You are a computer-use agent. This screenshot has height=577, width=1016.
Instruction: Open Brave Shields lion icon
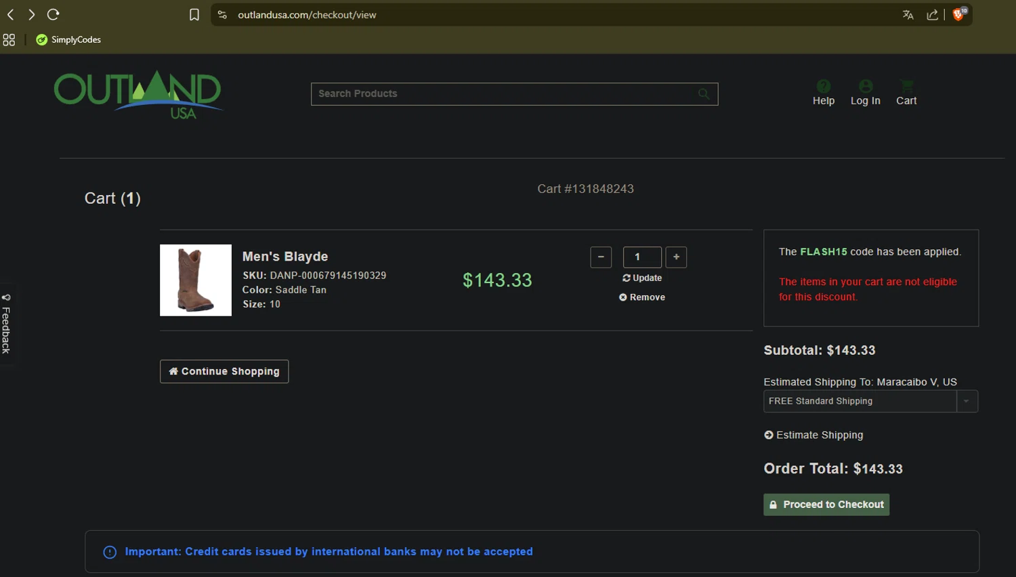point(959,14)
